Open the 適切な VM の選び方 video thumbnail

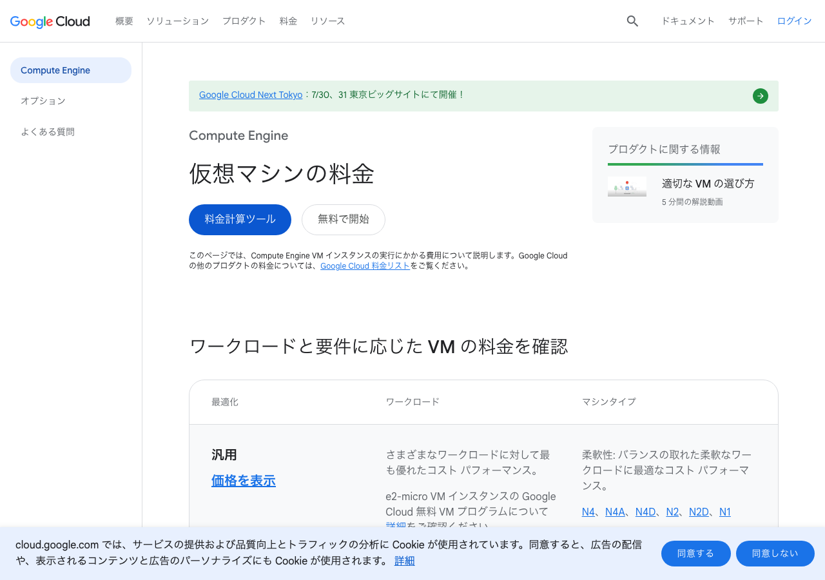tap(627, 187)
